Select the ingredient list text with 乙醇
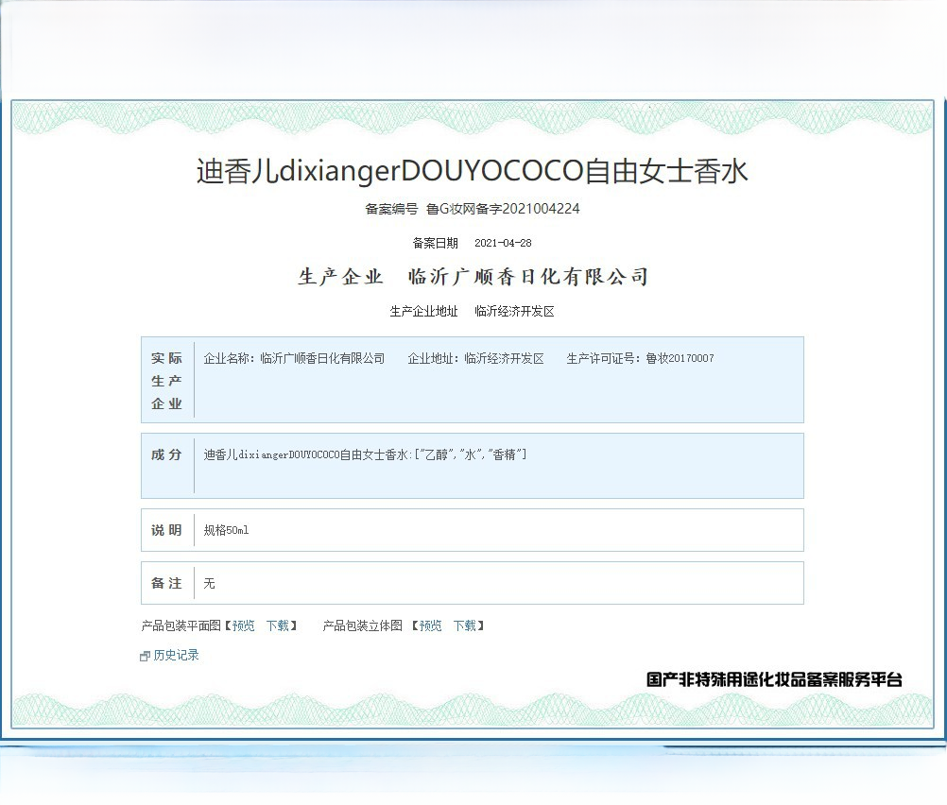This screenshot has width=947, height=805. (365, 455)
